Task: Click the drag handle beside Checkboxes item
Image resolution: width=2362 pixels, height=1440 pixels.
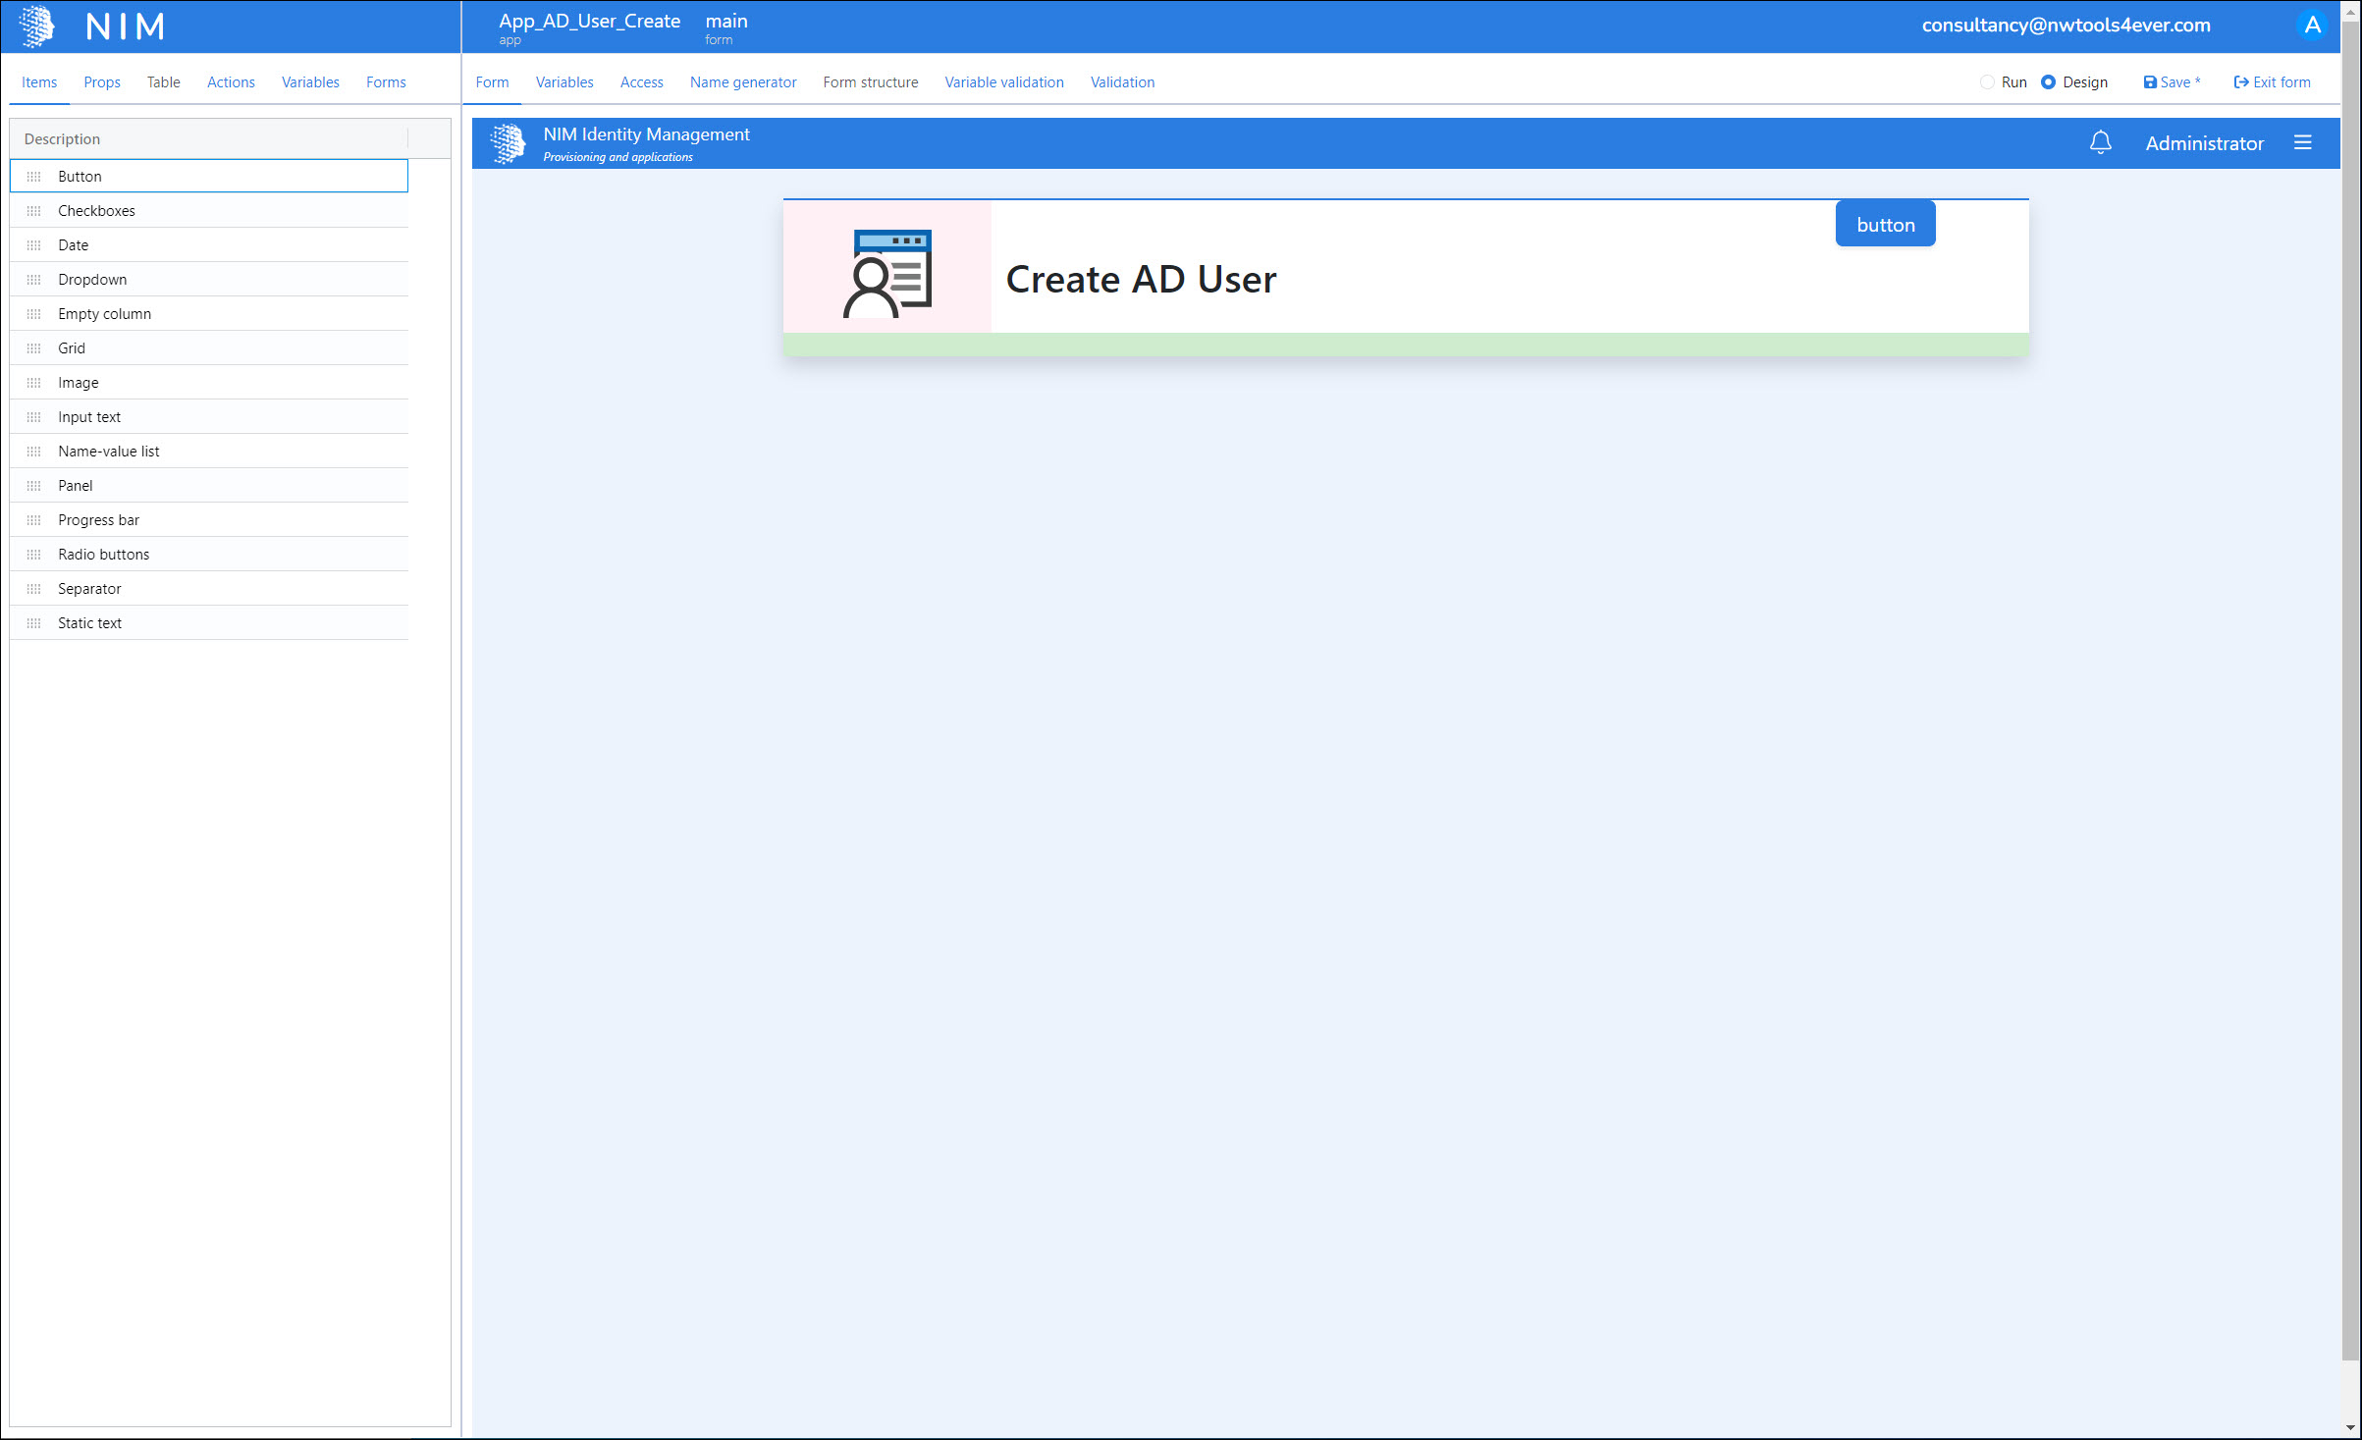Action: (34, 211)
